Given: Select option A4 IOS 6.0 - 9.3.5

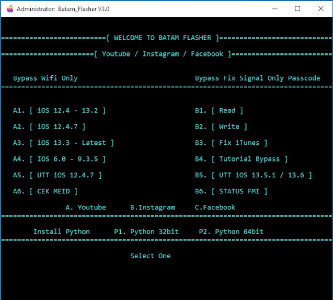Looking at the screenshot, I should [x=59, y=159].
